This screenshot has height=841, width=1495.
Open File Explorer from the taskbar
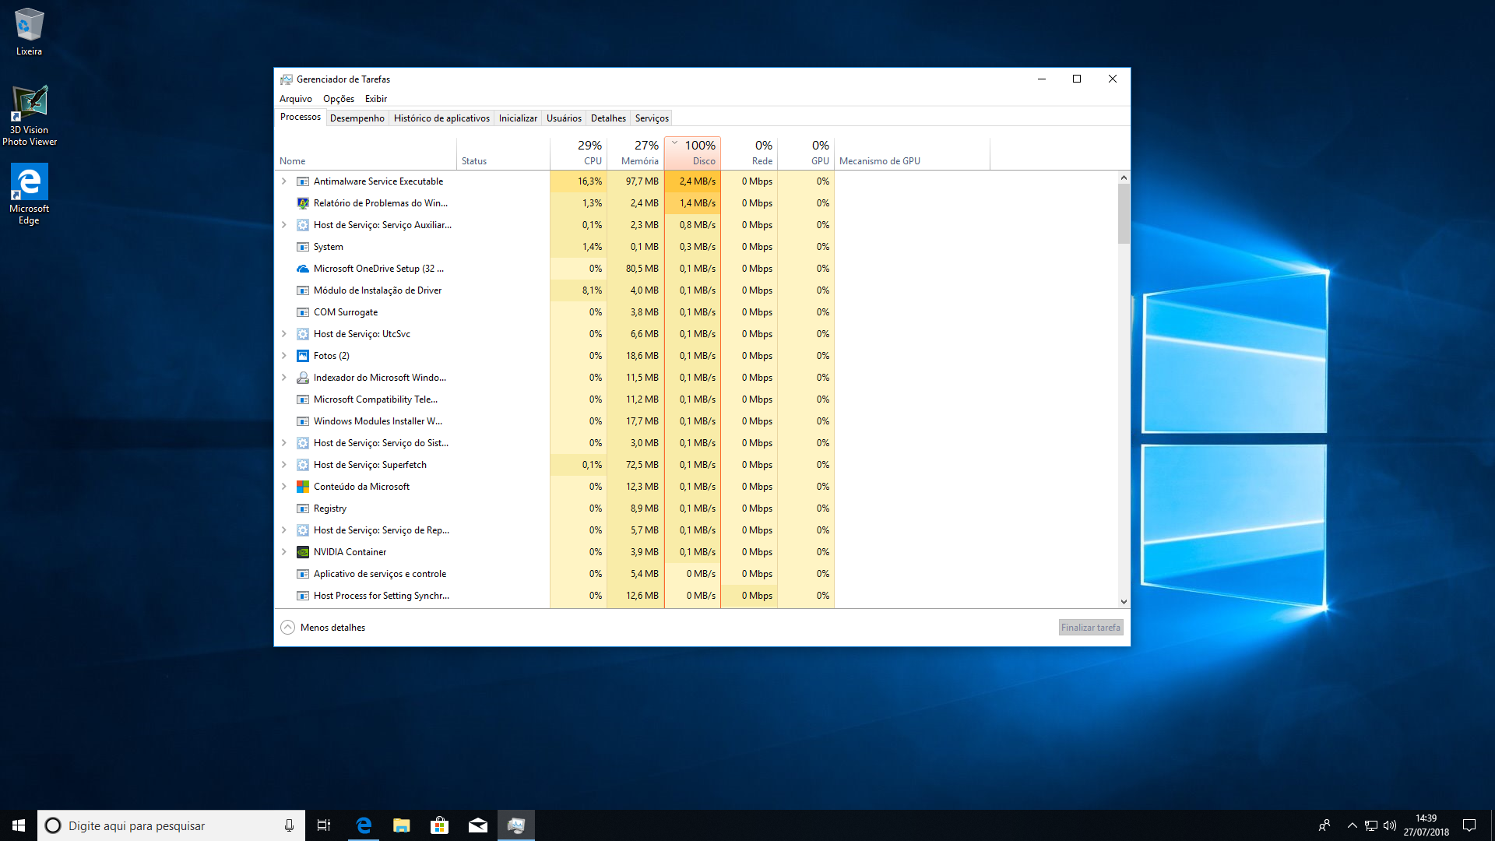click(x=402, y=825)
